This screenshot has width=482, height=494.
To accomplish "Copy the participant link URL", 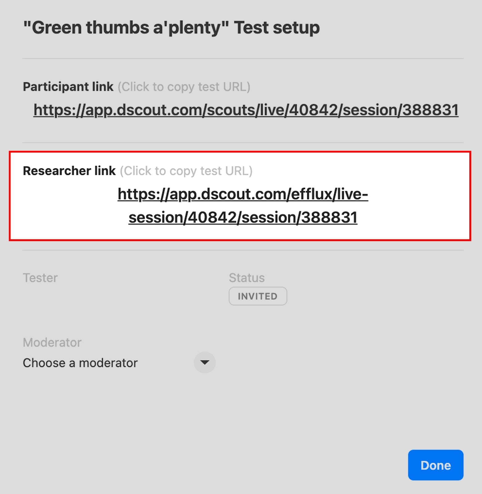I will 246,110.
